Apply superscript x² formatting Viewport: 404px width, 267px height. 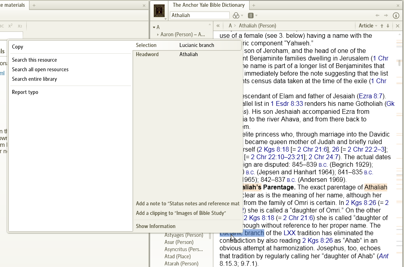(10, 26)
